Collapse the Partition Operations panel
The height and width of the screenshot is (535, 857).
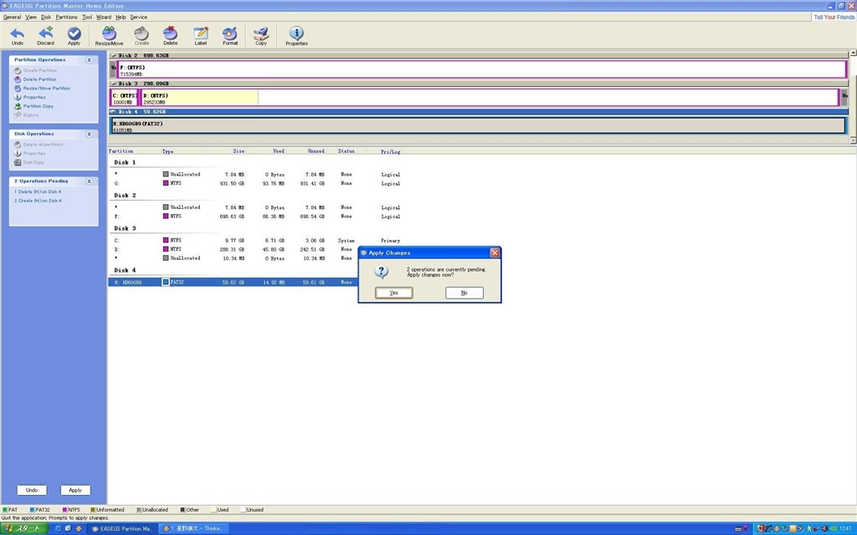coord(88,60)
